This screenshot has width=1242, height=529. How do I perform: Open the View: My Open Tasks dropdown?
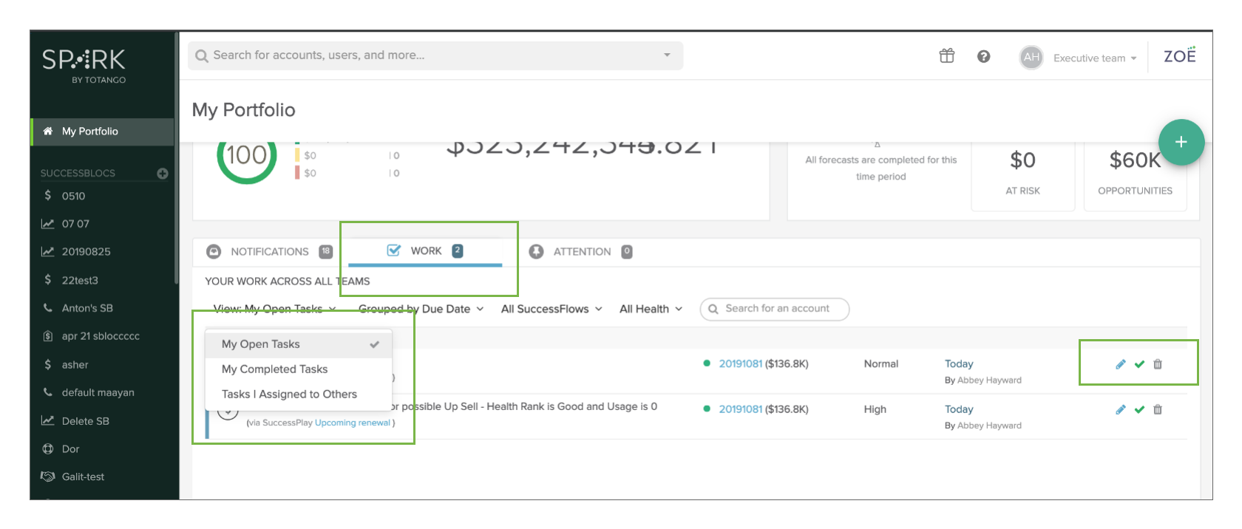(x=275, y=309)
